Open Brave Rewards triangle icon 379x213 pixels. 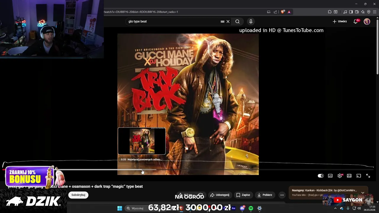click(289, 12)
